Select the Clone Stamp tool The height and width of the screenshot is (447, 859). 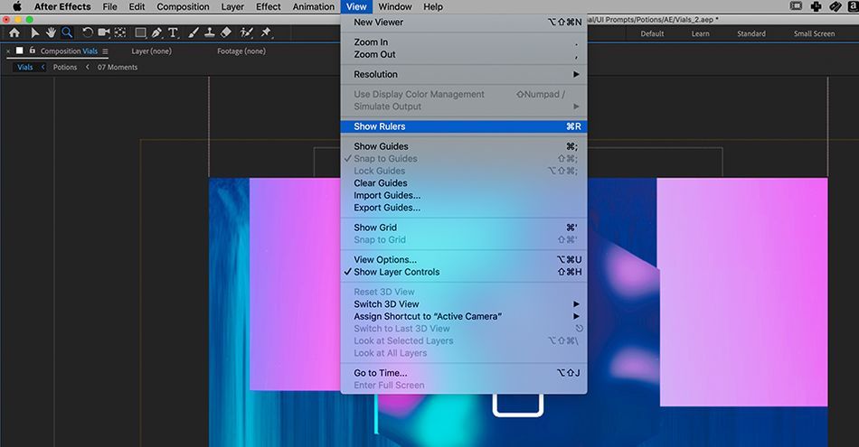(x=209, y=33)
